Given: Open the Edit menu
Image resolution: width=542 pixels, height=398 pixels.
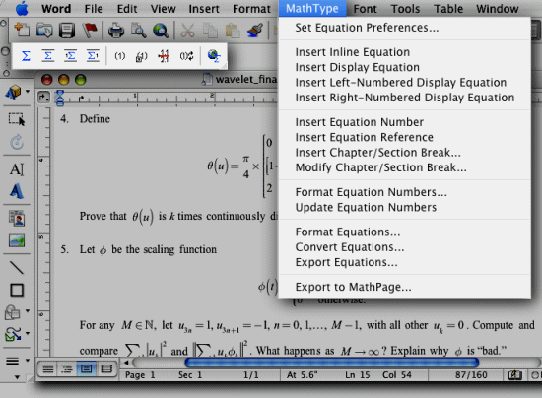Looking at the screenshot, I should point(127,8).
